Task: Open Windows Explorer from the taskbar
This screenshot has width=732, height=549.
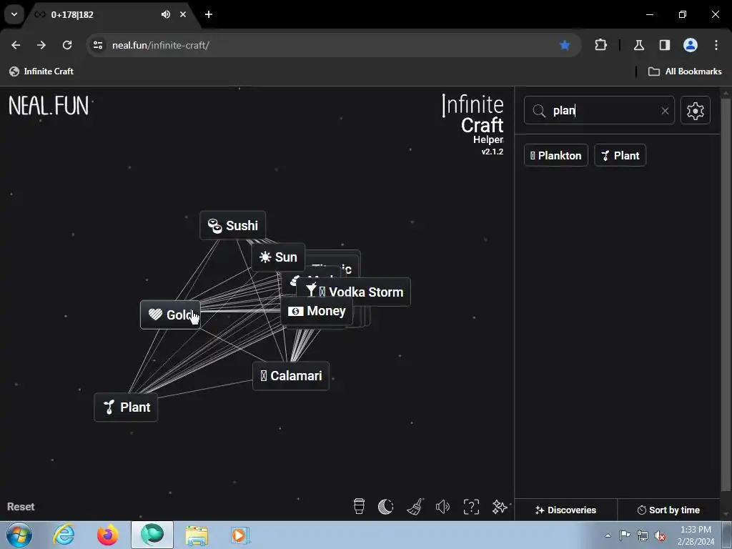Action: coord(197,535)
